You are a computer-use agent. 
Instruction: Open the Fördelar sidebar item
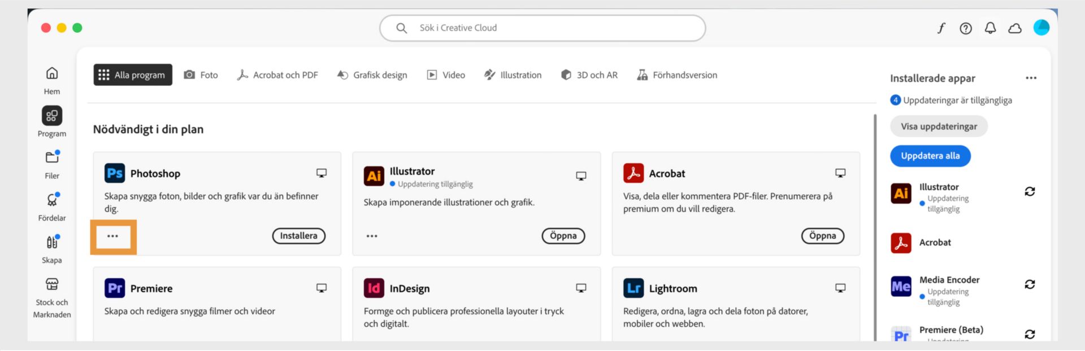click(x=52, y=200)
